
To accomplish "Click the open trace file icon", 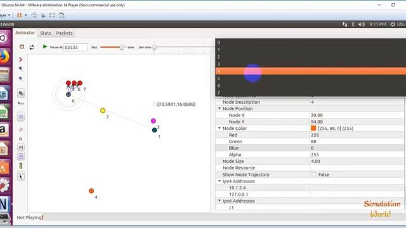I will 22,47.
